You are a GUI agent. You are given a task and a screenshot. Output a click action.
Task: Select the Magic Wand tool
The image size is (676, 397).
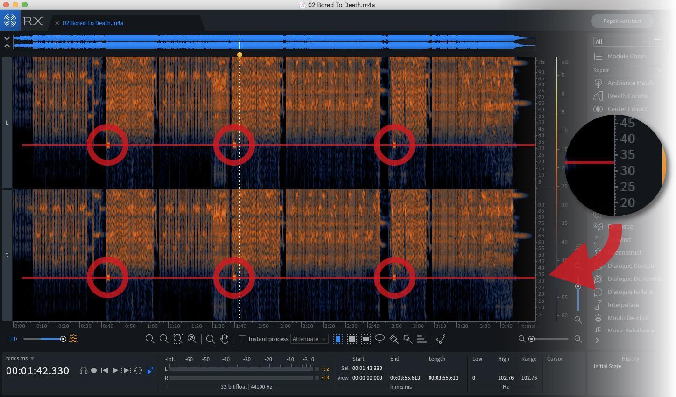tap(408, 339)
